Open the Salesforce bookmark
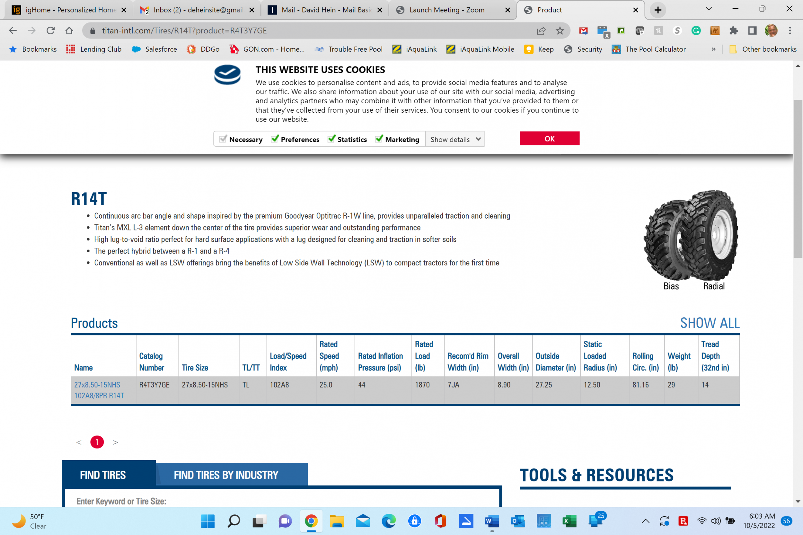 pyautogui.click(x=154, y=49)
